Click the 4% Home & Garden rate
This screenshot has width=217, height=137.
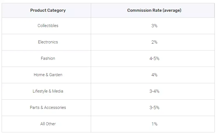154,75
